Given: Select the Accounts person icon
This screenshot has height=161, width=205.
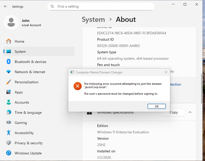Looking at the screenshot, I should pos(9,102).
